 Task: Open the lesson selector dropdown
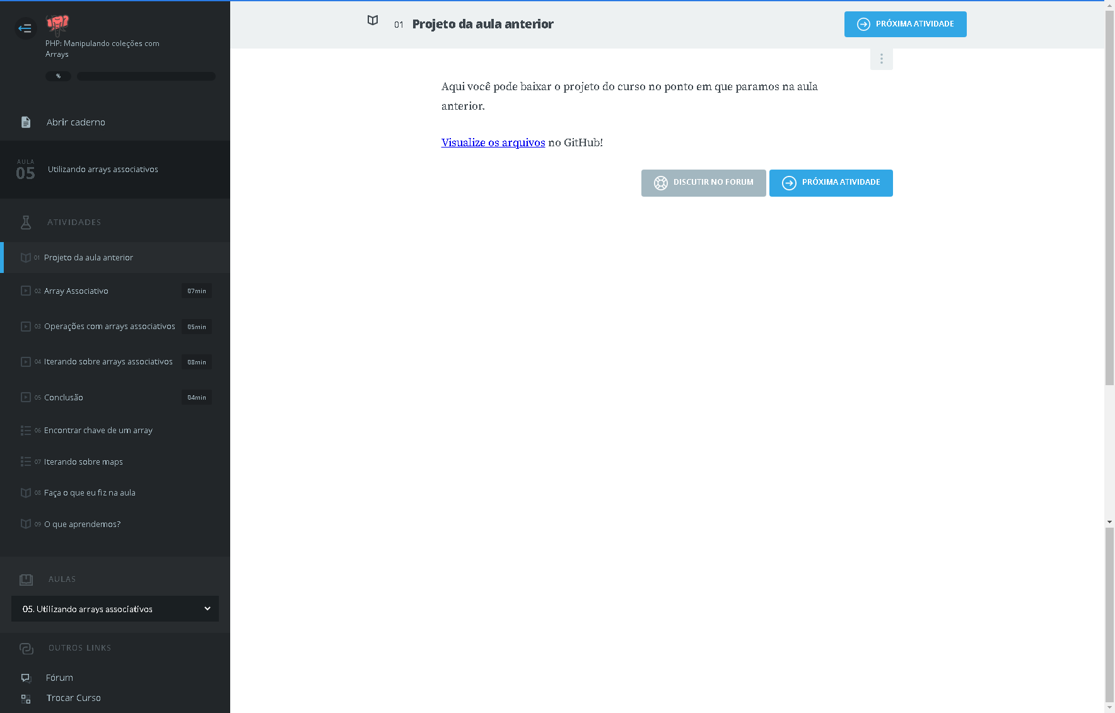[x=115, y=609]
